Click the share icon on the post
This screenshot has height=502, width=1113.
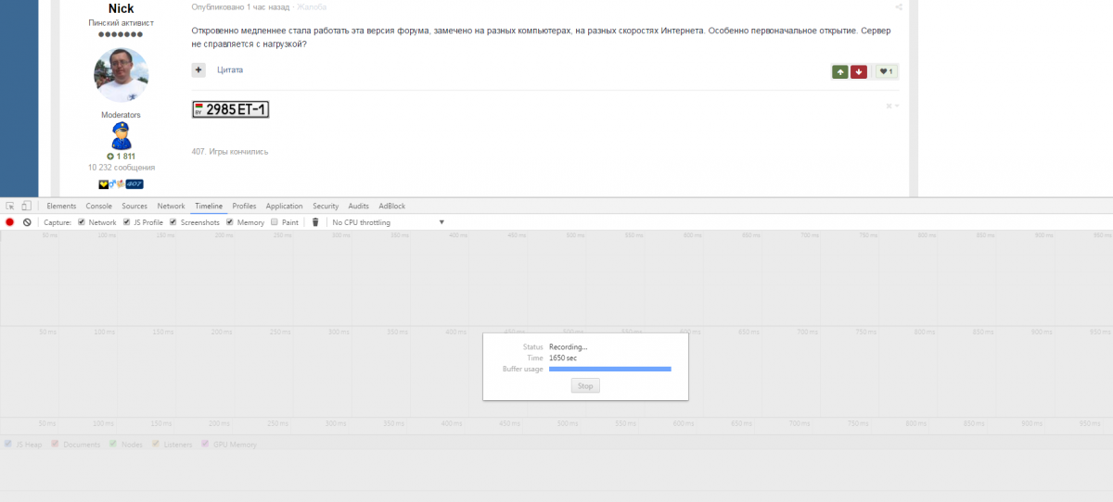[x=898, y=6]
